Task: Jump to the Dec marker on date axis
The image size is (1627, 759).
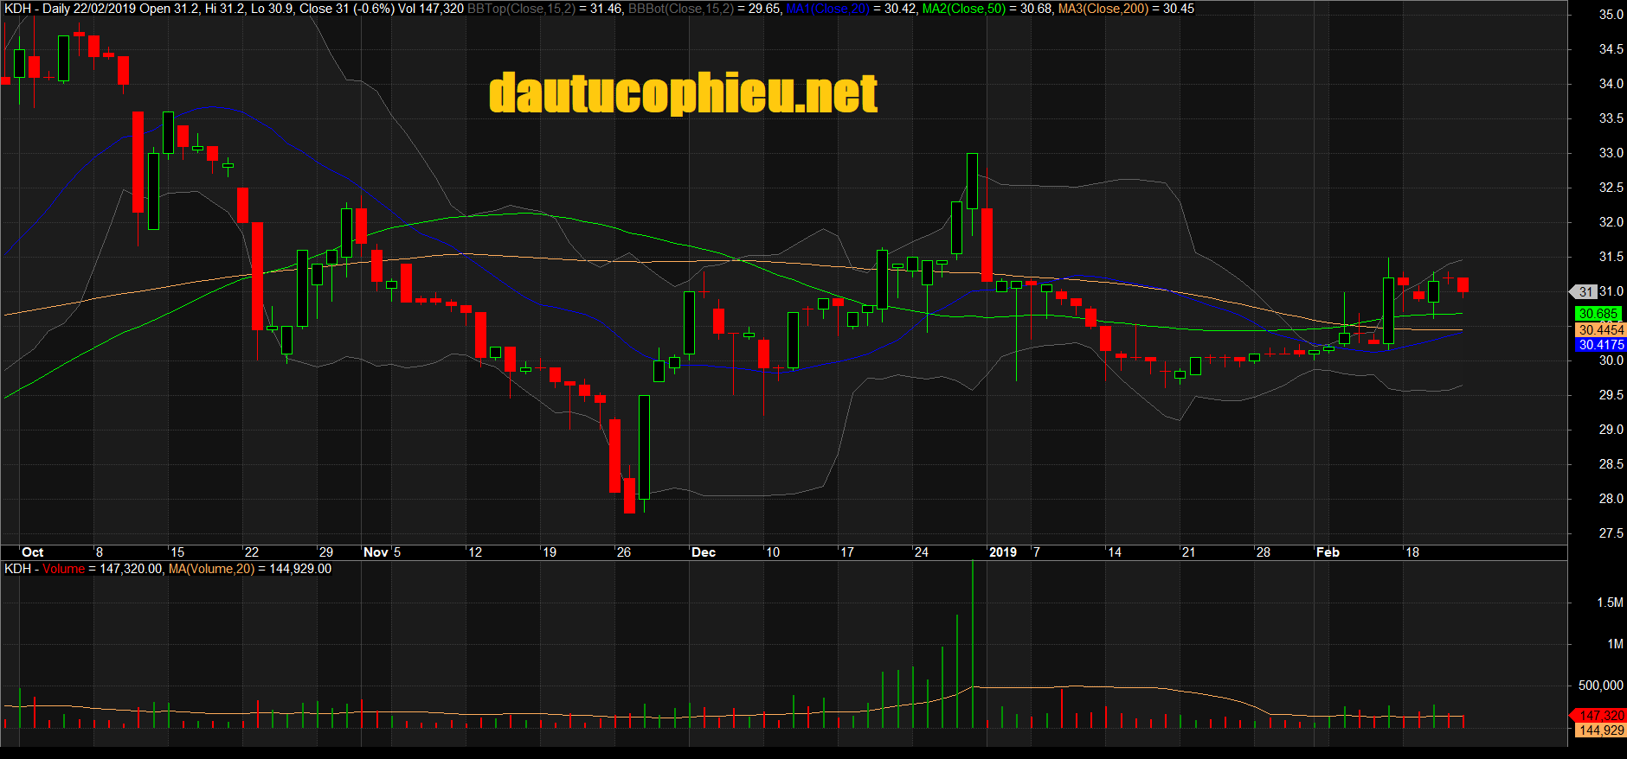Action: click(x=704, y=552)
